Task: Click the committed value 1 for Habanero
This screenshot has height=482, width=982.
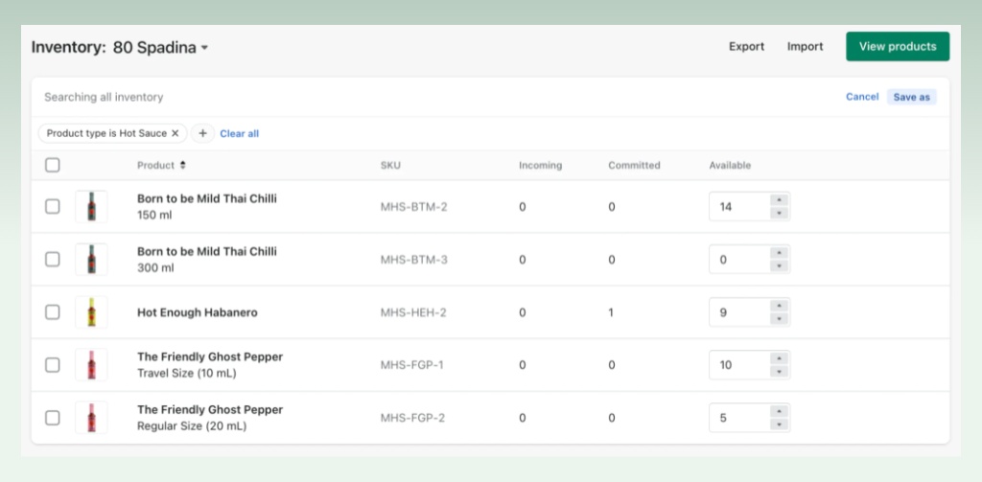Action: tap(611, 312)
